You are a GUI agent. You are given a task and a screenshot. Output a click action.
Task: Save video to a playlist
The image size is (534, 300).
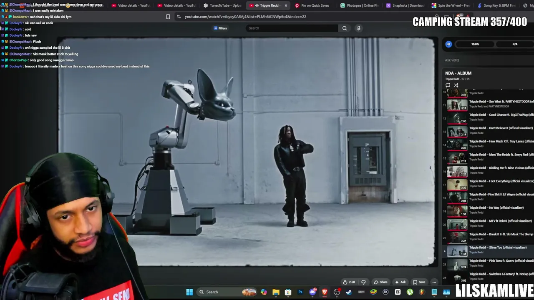(x=419, y=282)
